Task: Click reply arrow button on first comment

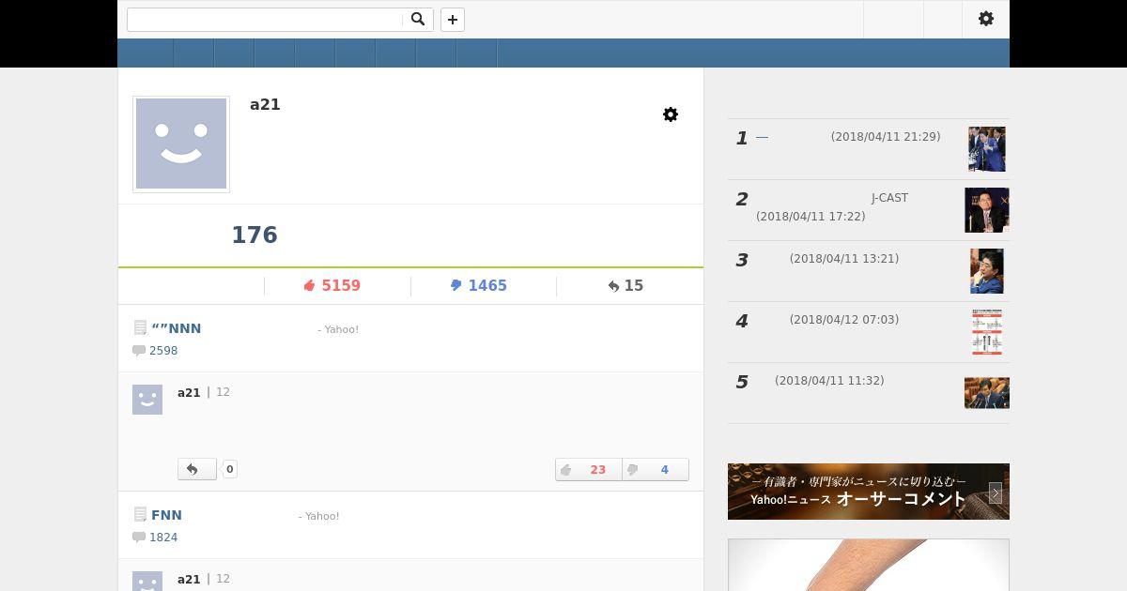Action: pos(196,469)
